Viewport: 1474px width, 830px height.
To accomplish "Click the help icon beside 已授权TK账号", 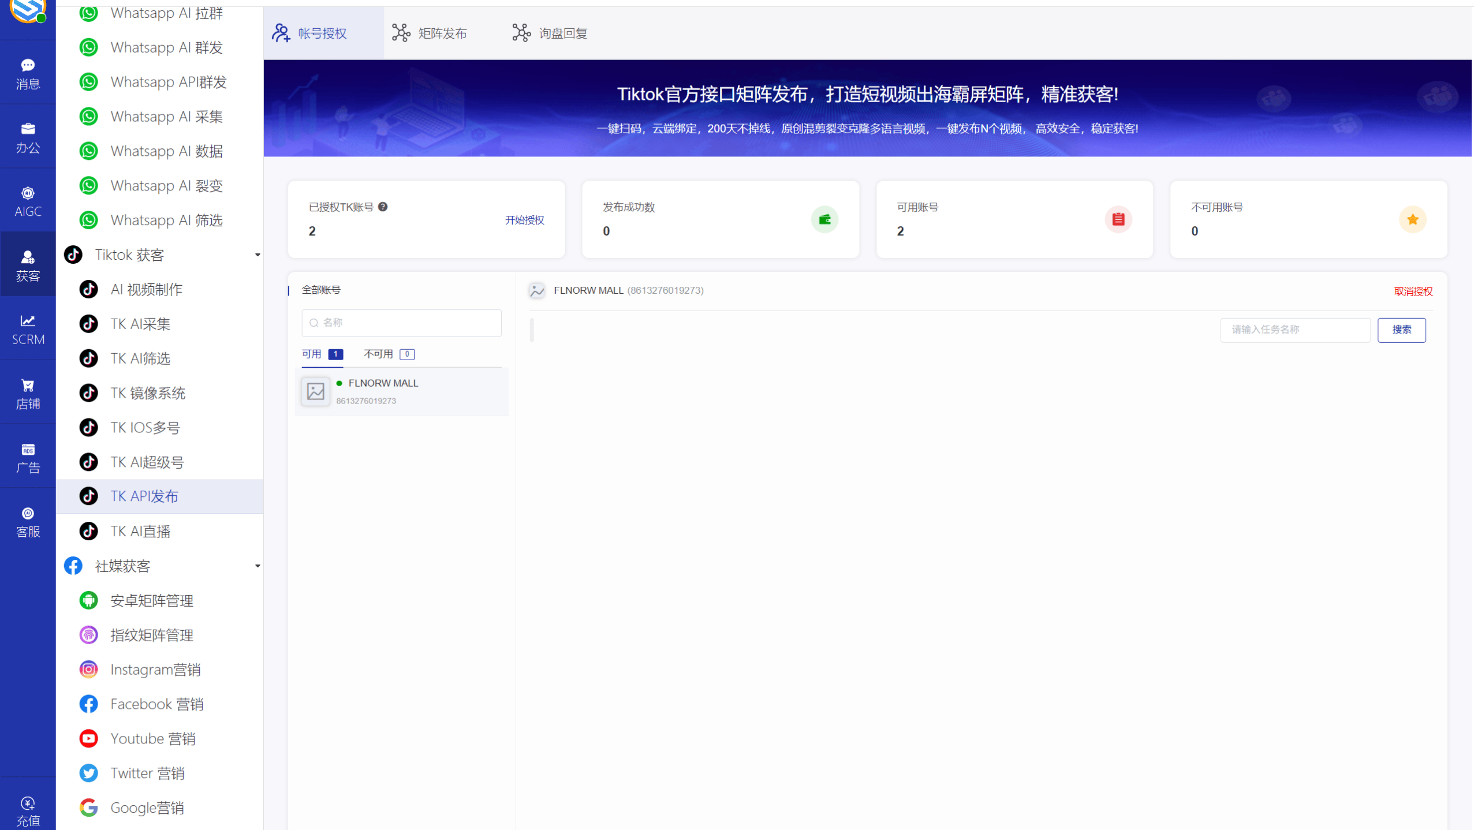I will tap(384, 207).
